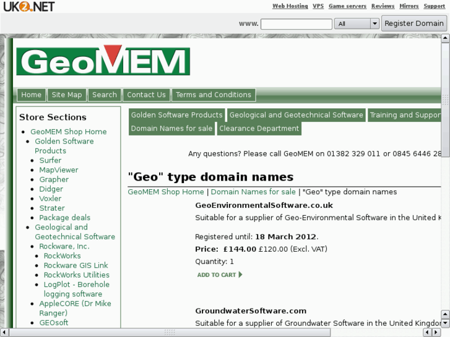Open the Search menu item

coord(105,95)
